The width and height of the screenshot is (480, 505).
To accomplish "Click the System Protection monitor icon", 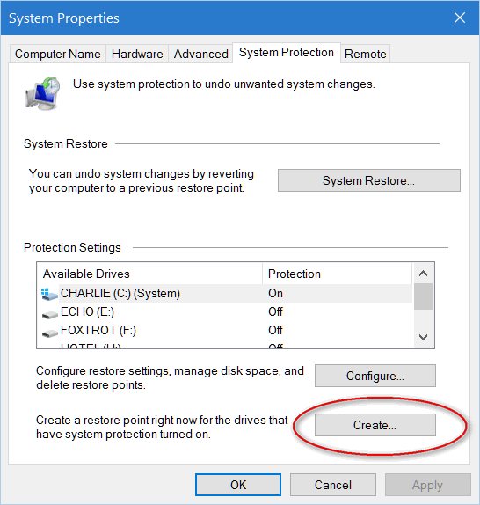I will tap(43, 93).
